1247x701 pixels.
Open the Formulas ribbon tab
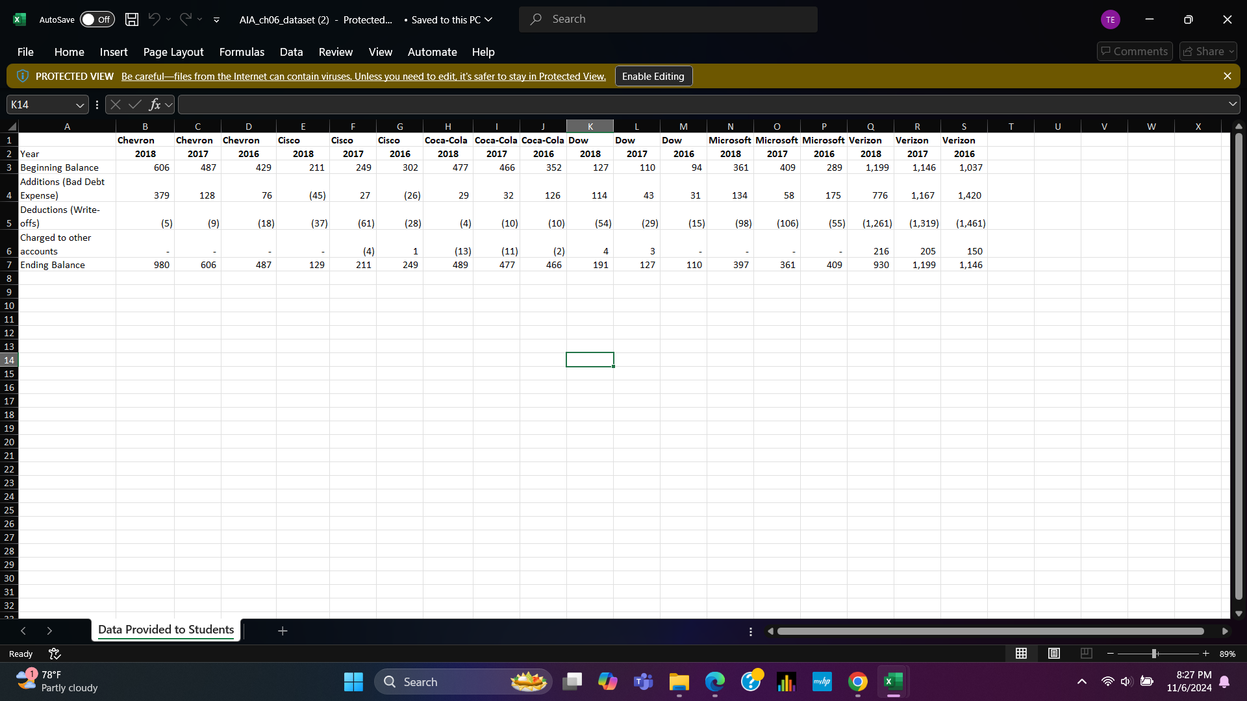click(x=242, y=52)
